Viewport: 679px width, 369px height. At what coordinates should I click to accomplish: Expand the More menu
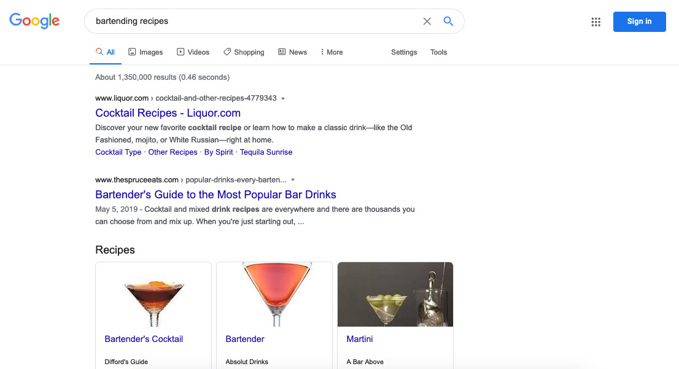[x=332, y=52]
